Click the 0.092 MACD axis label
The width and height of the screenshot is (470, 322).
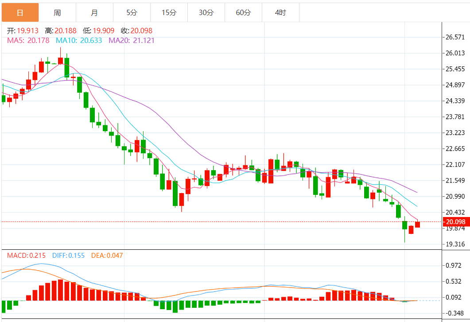coord(453,297)
